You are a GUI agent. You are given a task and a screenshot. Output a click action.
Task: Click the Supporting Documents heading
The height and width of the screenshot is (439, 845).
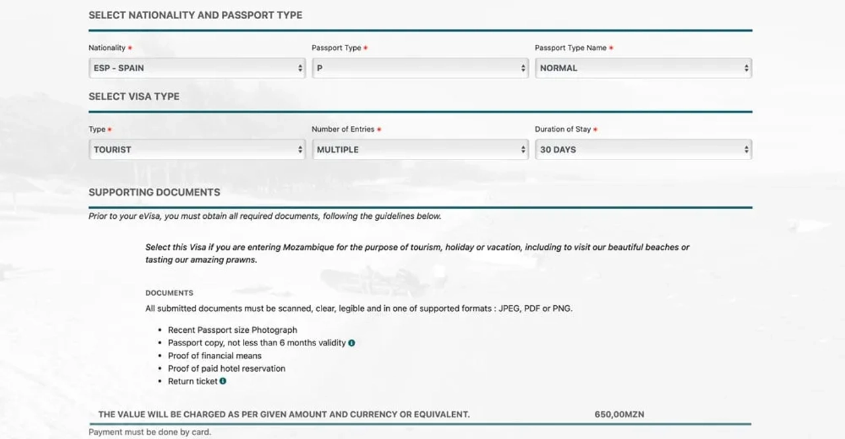[x=154, y=192]
